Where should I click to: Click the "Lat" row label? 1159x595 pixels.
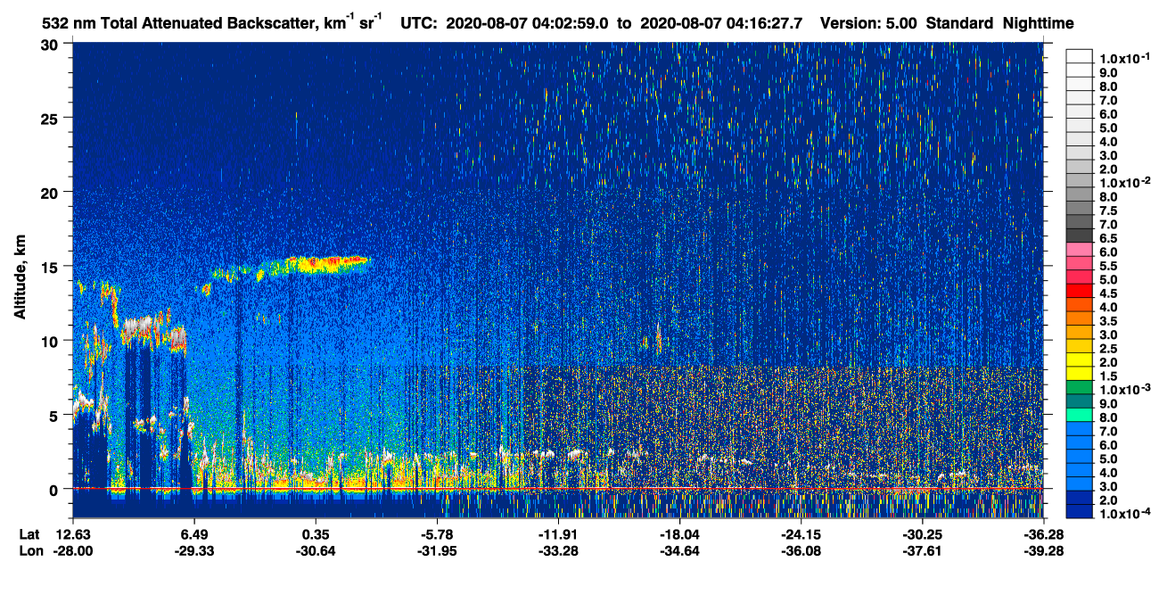29,533
